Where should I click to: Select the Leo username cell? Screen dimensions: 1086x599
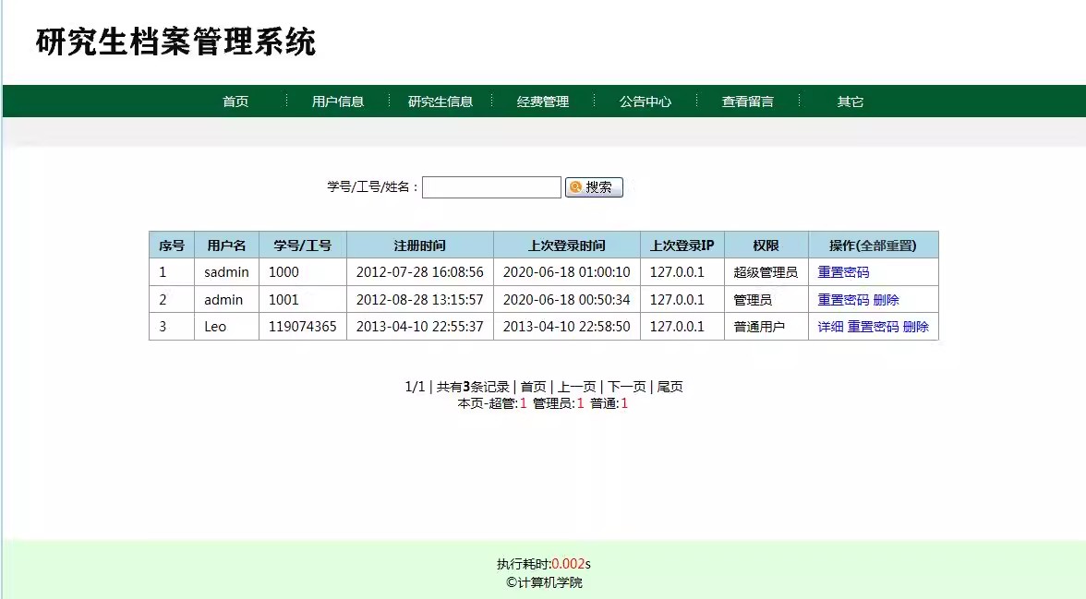pyautogui.click(x=226, y=327)
